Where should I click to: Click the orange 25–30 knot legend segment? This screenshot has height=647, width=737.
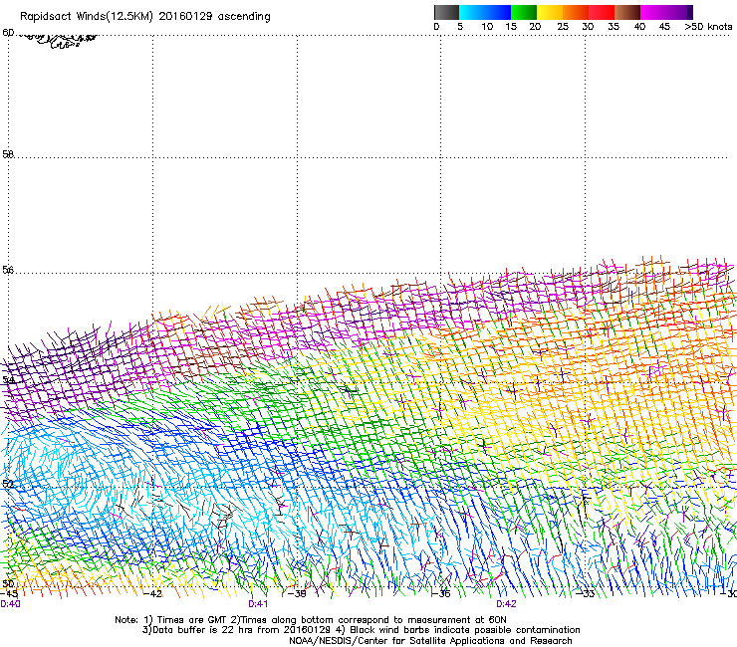tap(576, 12)
